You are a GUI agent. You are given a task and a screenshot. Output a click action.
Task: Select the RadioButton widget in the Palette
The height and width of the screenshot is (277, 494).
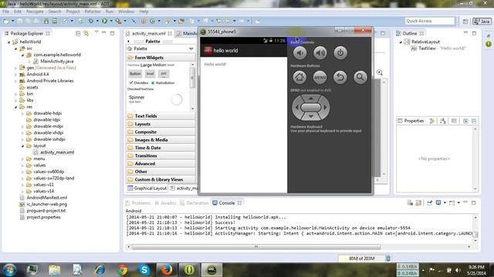click(x=163, y=83)
